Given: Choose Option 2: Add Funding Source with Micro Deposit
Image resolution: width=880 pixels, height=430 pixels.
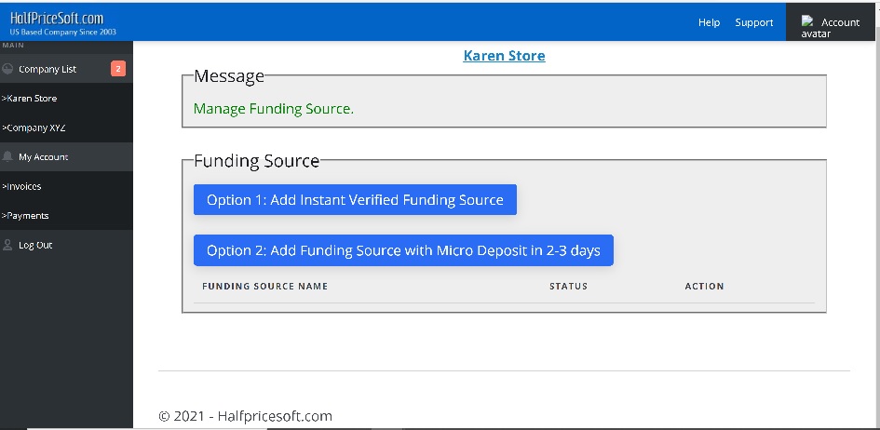Looking at the screenshot, I should pyautogui.click(x=403, y=250).
